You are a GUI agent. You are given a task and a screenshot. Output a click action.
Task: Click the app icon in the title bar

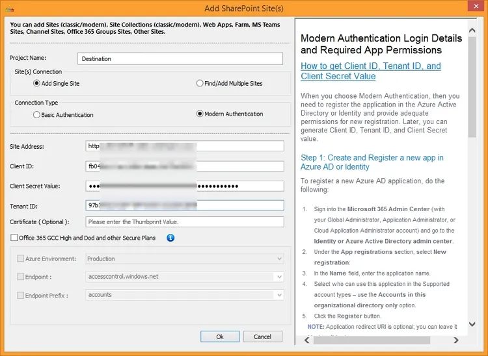tap(9, 9)
